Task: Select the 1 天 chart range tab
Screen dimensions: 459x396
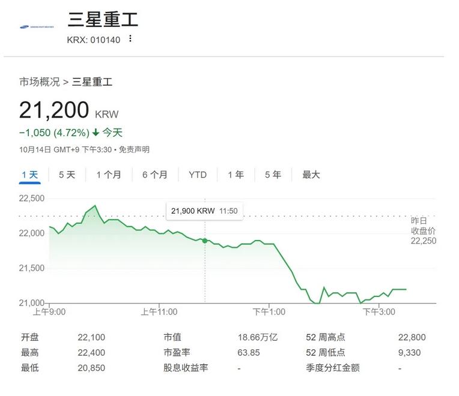Action: point(30,175)
